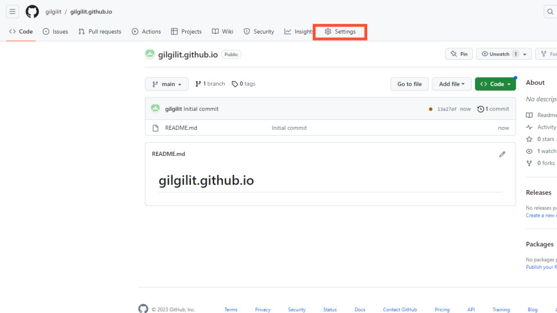Open the Training footer link
The width and height of the screenshot is (557, 313).
501,310
